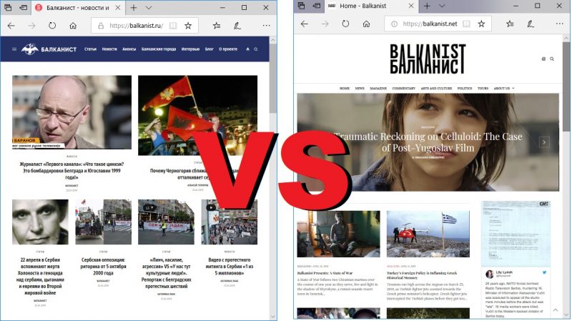Open home page in balkanist.ru window
The image size is (572, 321).
[73, 26]
